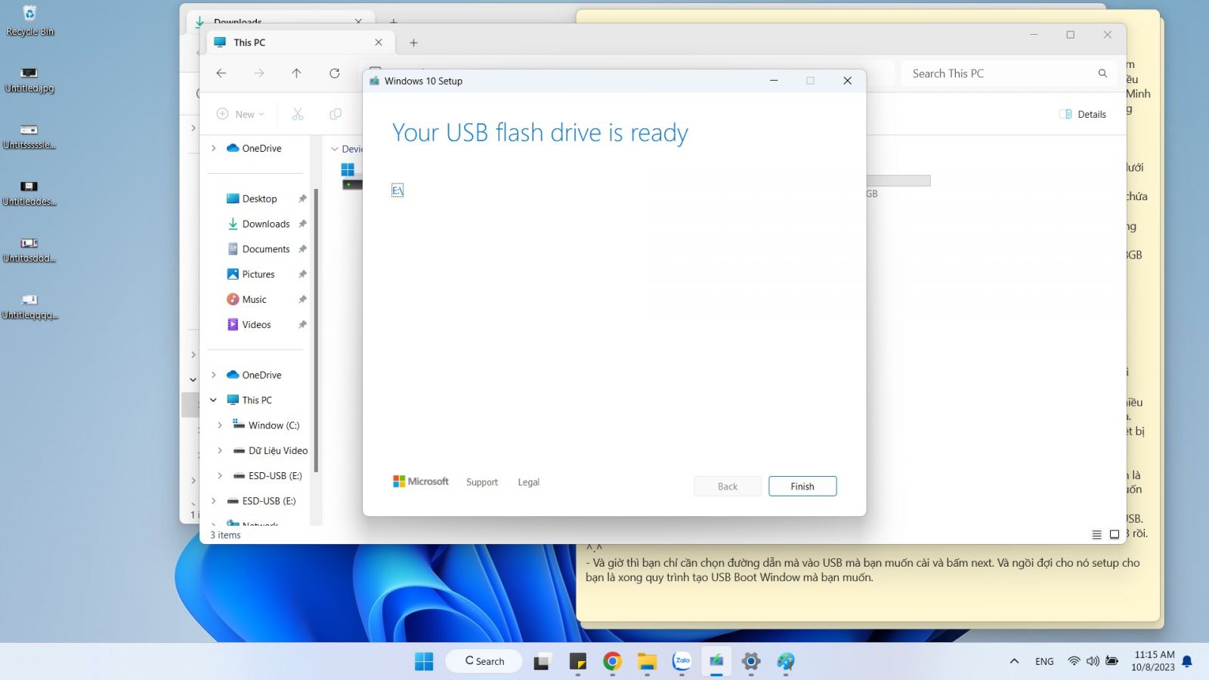
Task: Open Pictures in quick access
Action: 251,274
